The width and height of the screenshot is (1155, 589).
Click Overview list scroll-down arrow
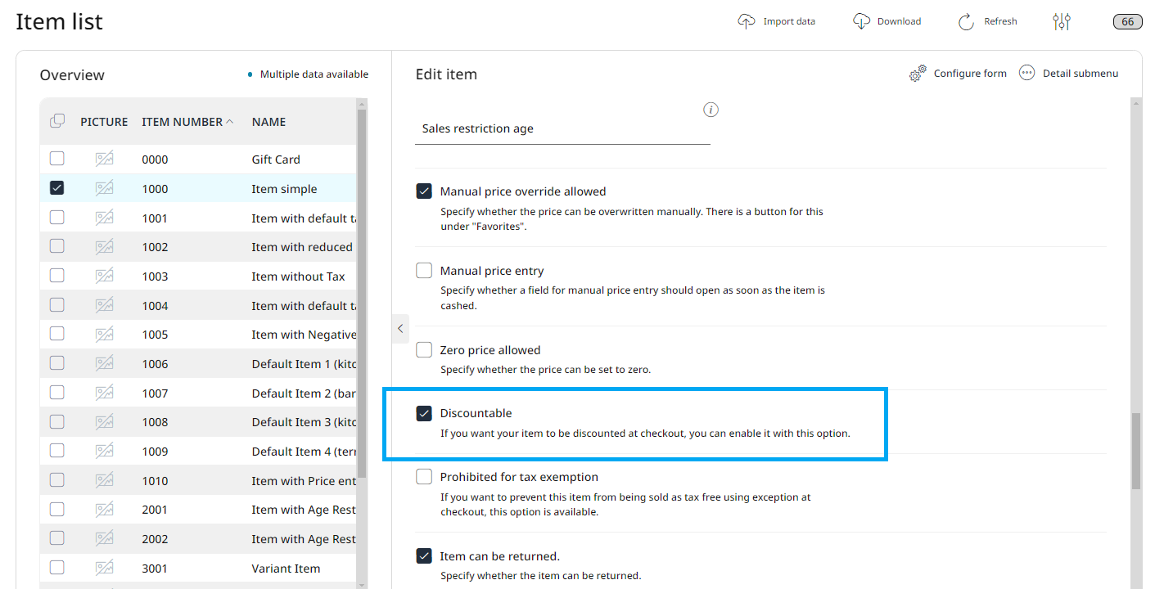(362, 584)
